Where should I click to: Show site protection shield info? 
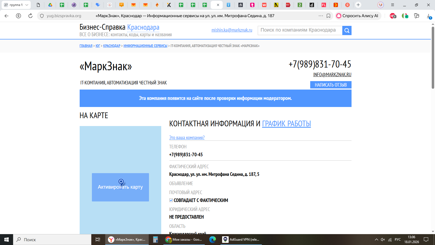(x=42, y=16)
